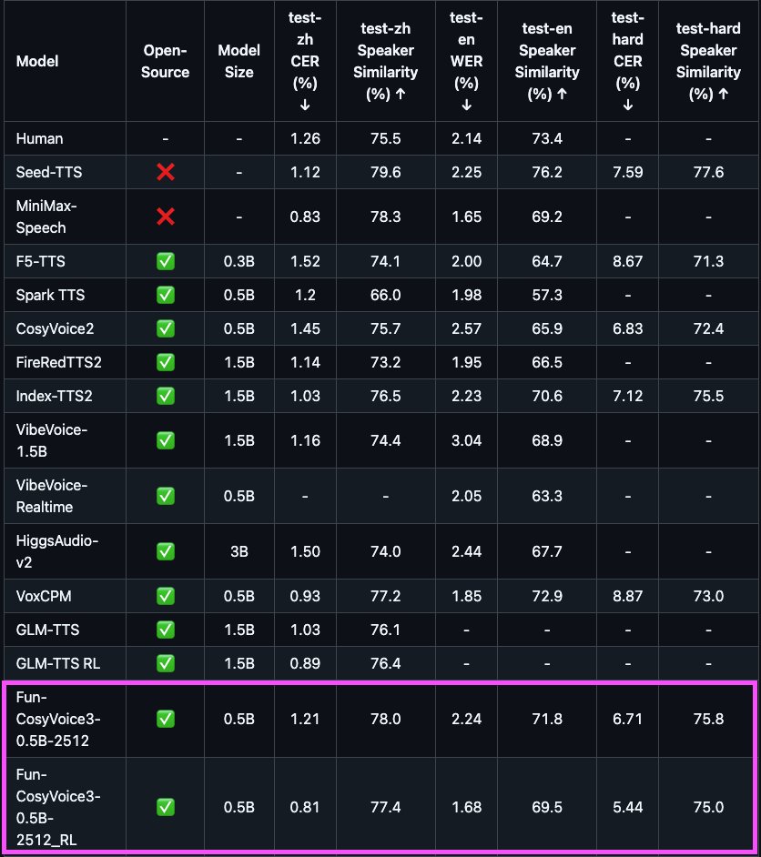
Task: Click the green checkmark for CosyVoice2
Action: pyautogui.click(x=166, y=328)
